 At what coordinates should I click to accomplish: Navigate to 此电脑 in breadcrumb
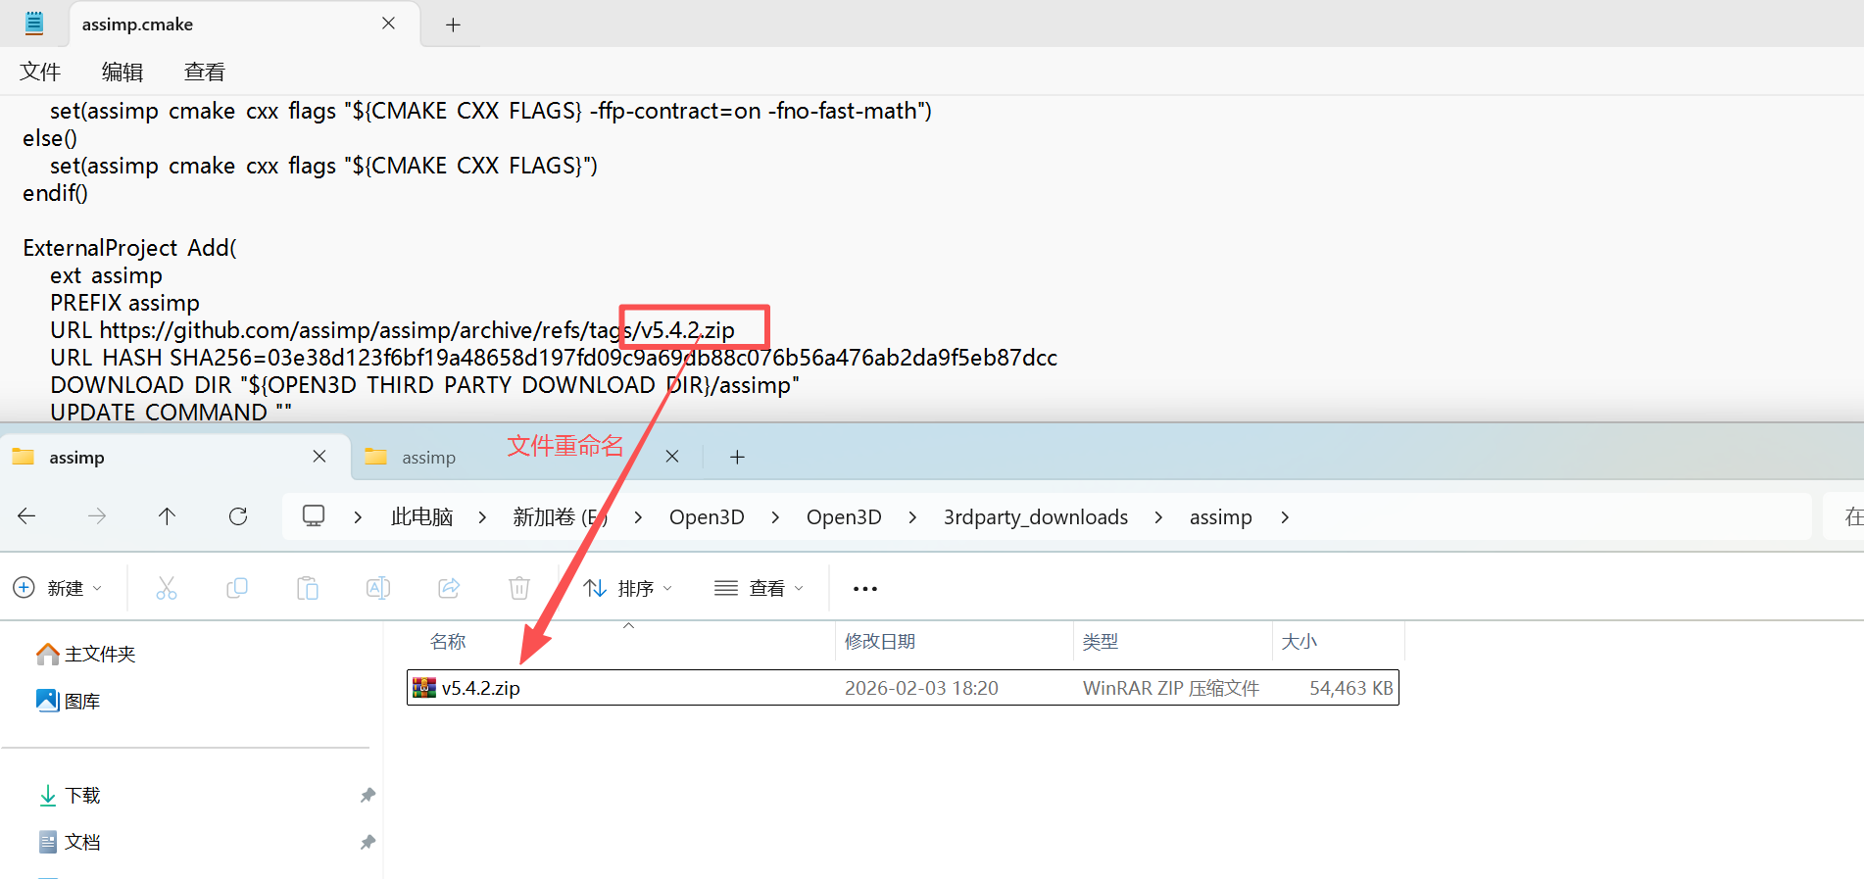click(x=421, y=516)
